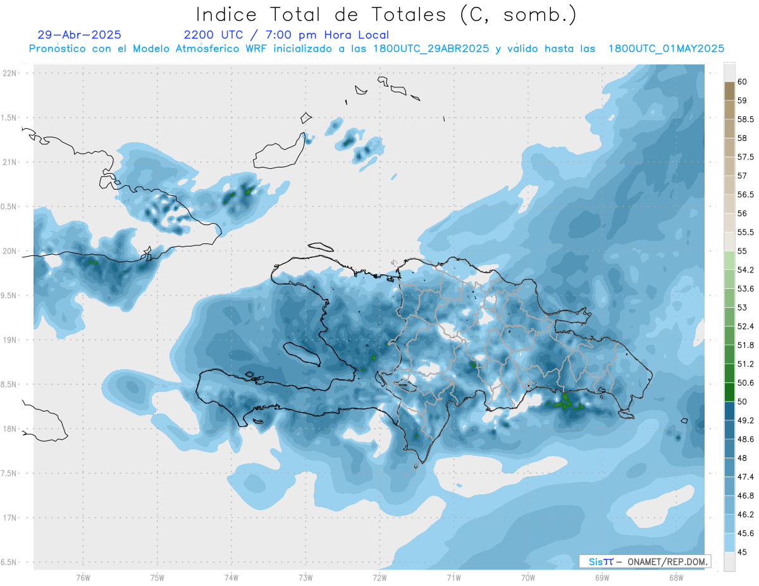This screenshot has height=586, width=759.
Task: Click the "22N" latitude label
Action: [9, 73]
